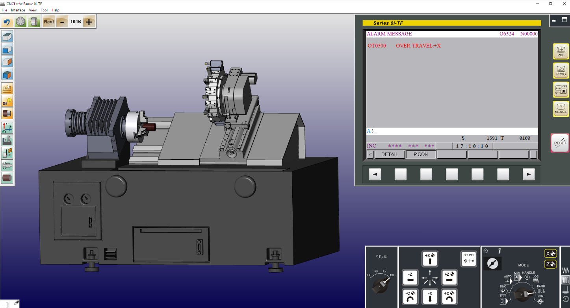Click the machine view icon below XYZ axes
Viewport: 570px width, 308px height.
coord(7,140)
